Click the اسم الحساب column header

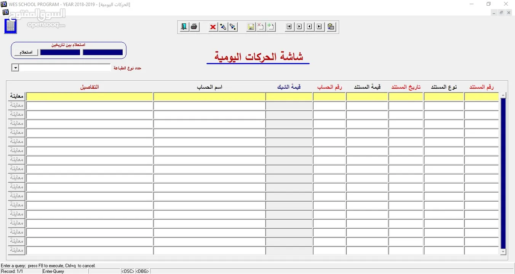(210, 87)
